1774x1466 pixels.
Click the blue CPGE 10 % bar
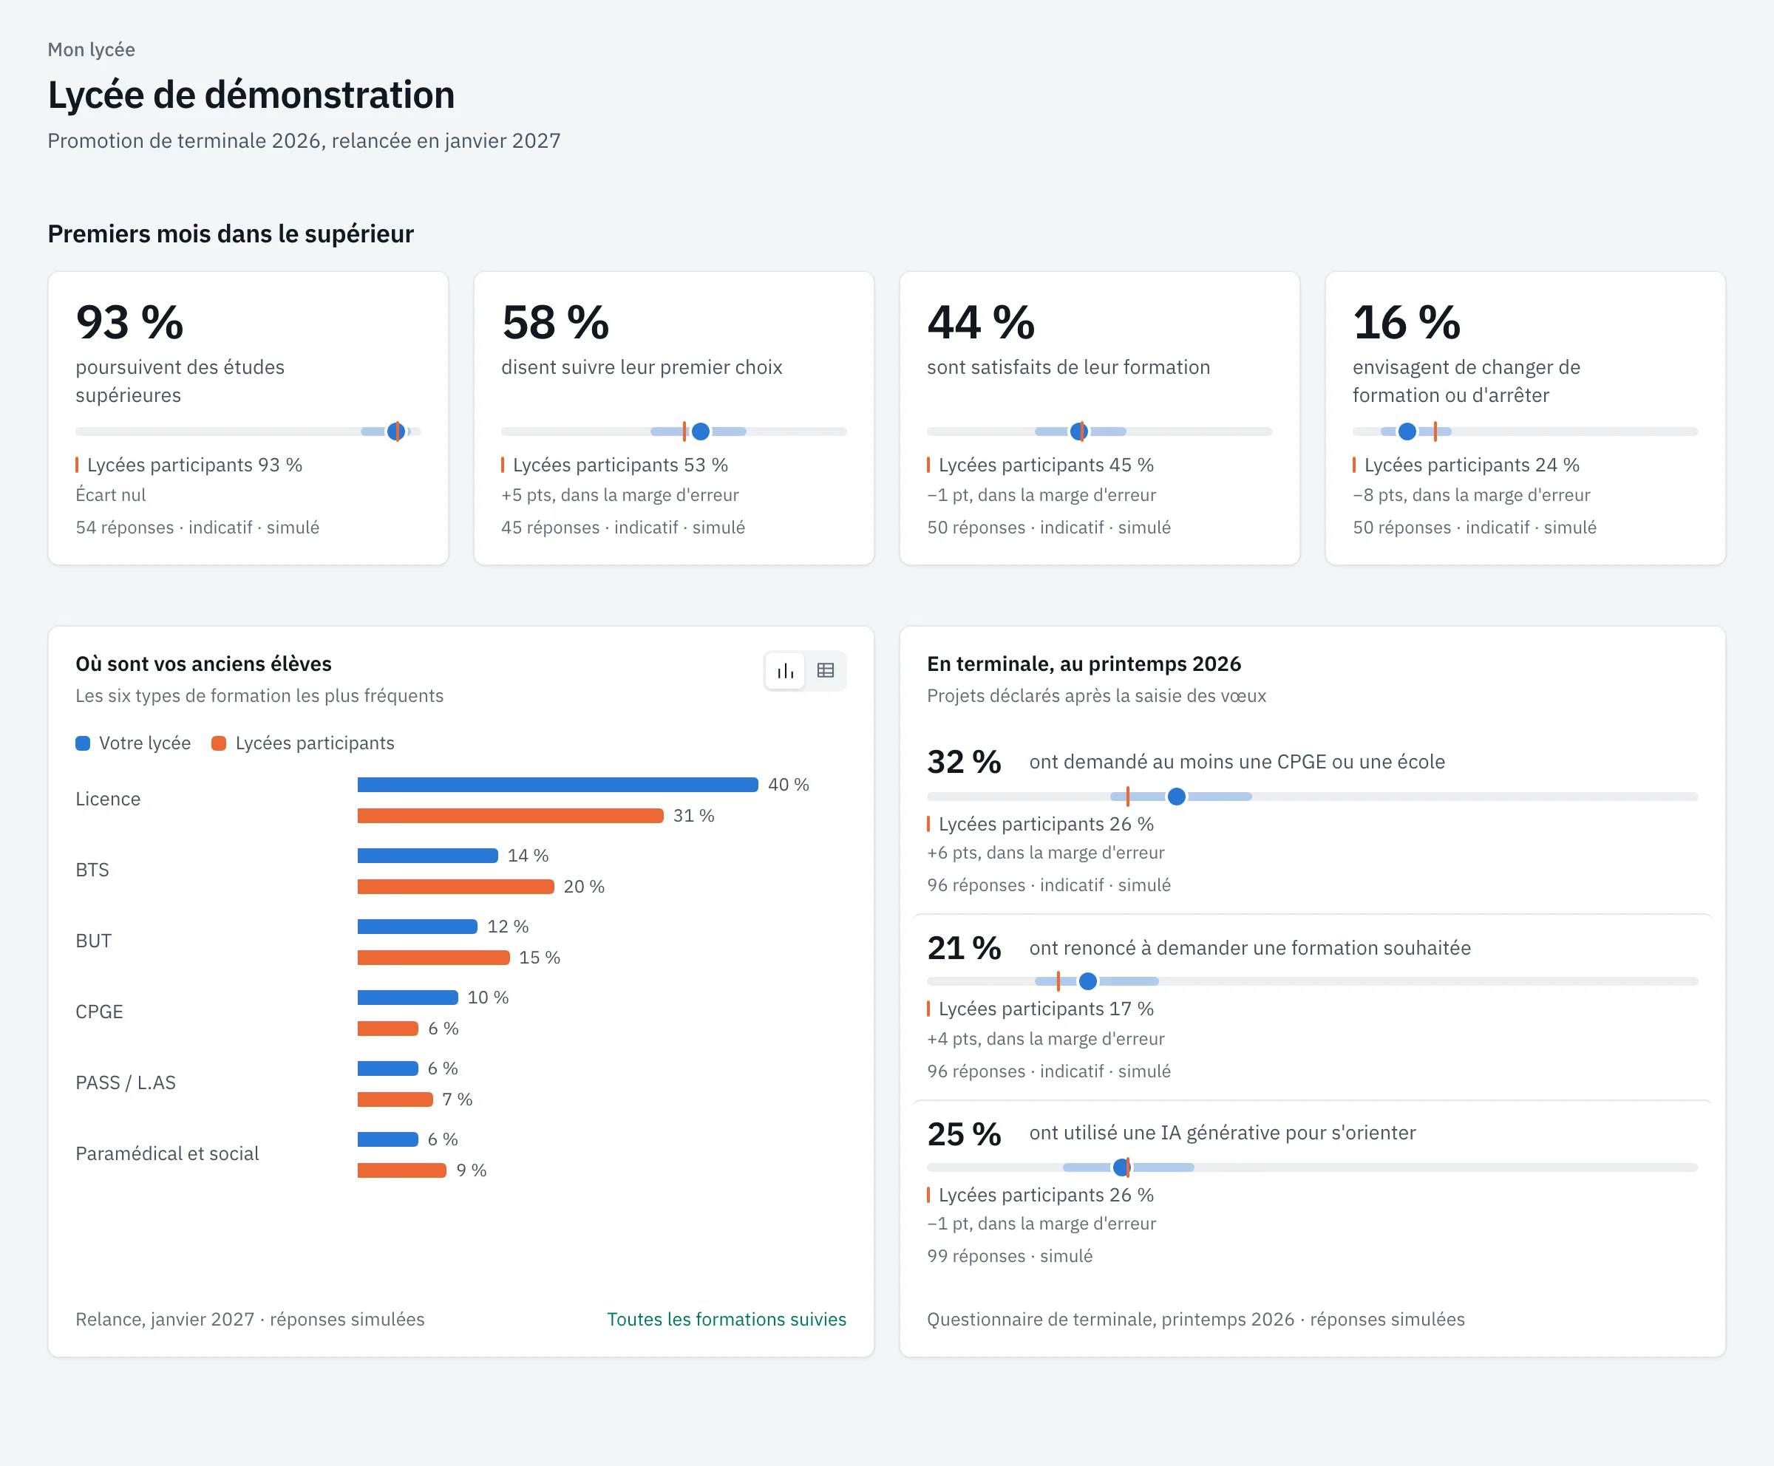click(407, 998)
